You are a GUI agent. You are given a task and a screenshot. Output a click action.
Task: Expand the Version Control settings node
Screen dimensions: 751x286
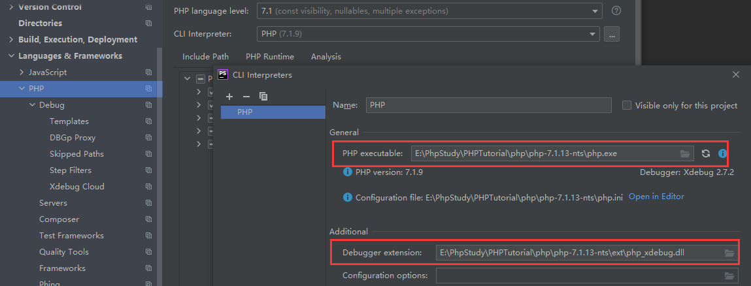(11, 7)
